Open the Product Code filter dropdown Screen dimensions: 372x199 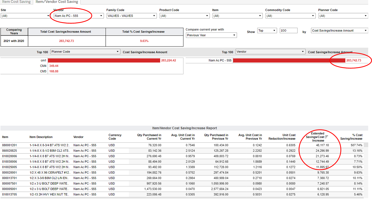pos(184,16)
